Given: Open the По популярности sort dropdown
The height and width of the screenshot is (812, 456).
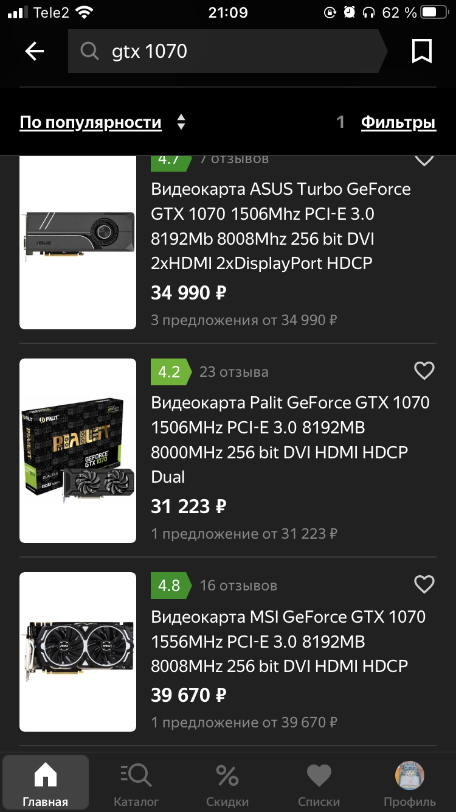Looking at the screenshot, I should [x=91, y=122].
